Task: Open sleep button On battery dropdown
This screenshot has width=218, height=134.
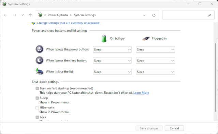Action: 112,61
